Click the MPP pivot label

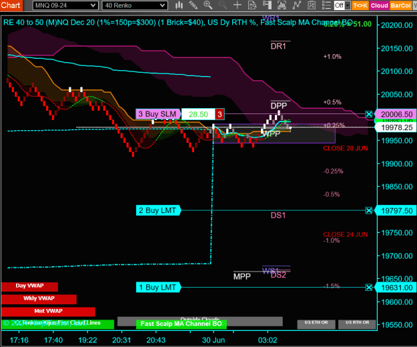[242, 277]
